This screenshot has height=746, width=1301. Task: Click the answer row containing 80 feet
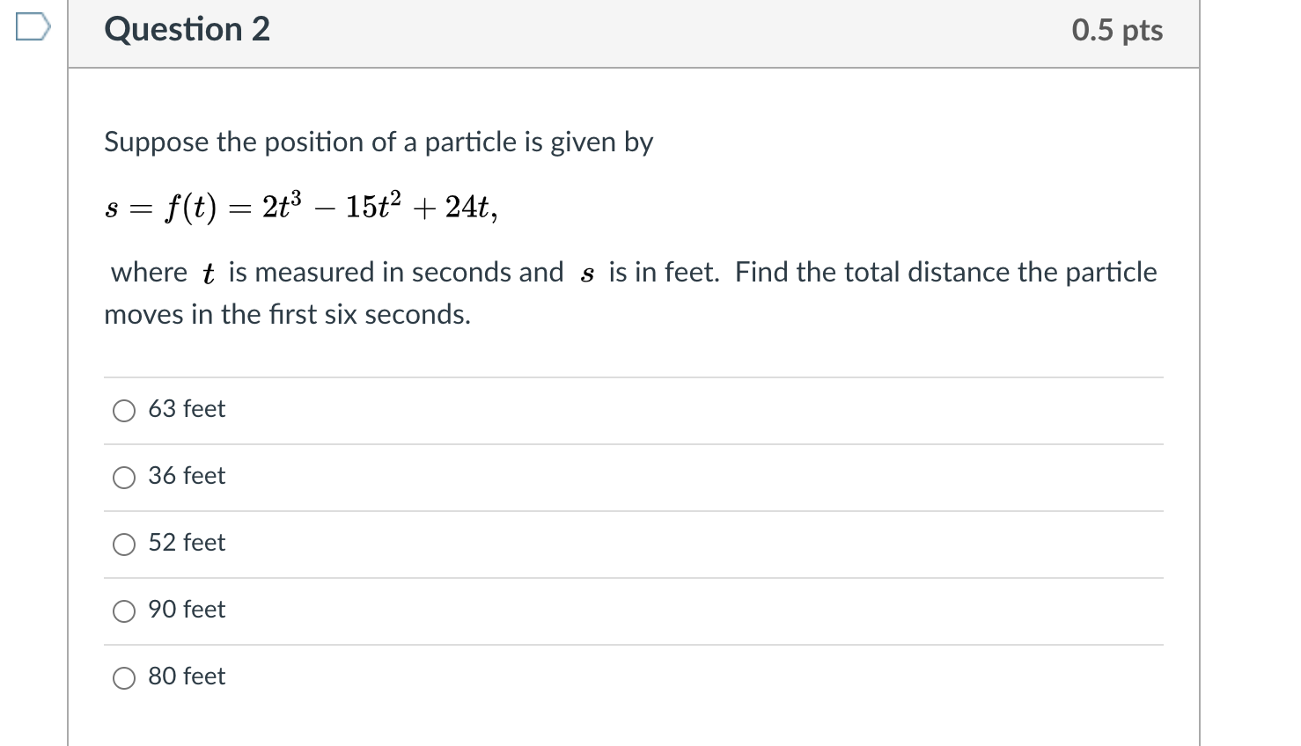point(633,677)
